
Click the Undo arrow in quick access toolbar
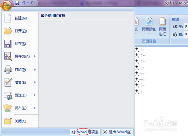(23, 3)
